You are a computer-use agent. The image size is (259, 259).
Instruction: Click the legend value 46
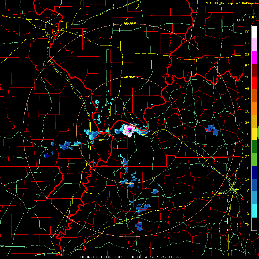click(x=247, y=89)
